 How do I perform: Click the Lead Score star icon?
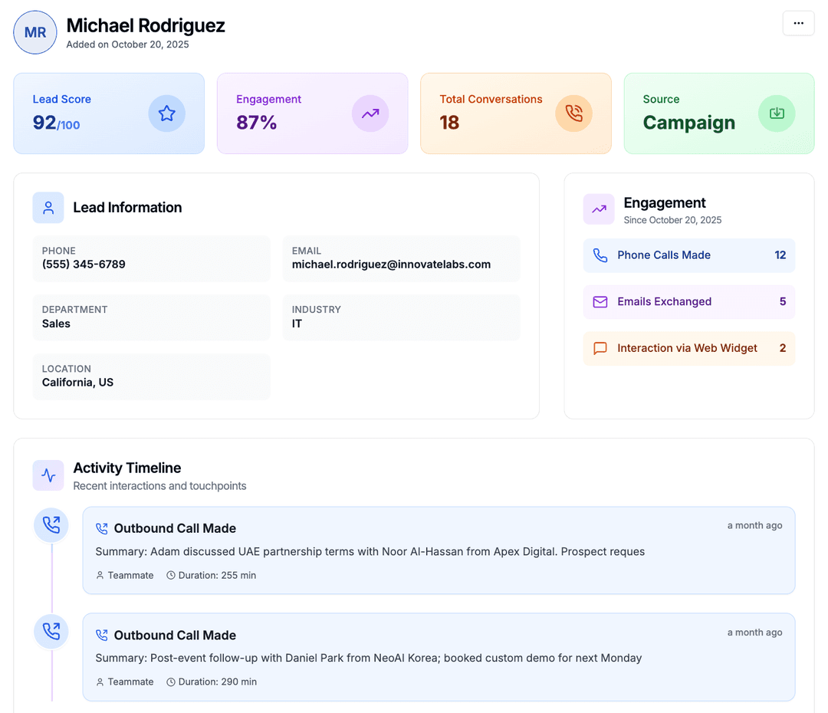click(x=166, y=113)
